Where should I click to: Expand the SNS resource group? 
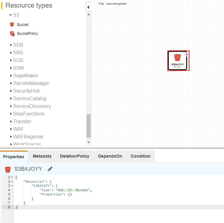click(x=11, y=53)
